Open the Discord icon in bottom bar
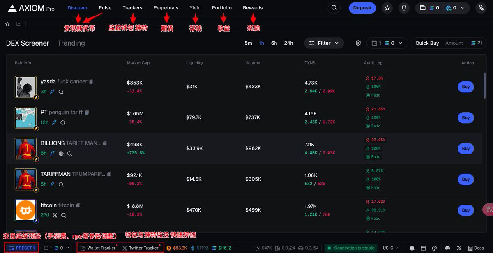Viewport: 493px width, 253px height. [x=447, y=248]
